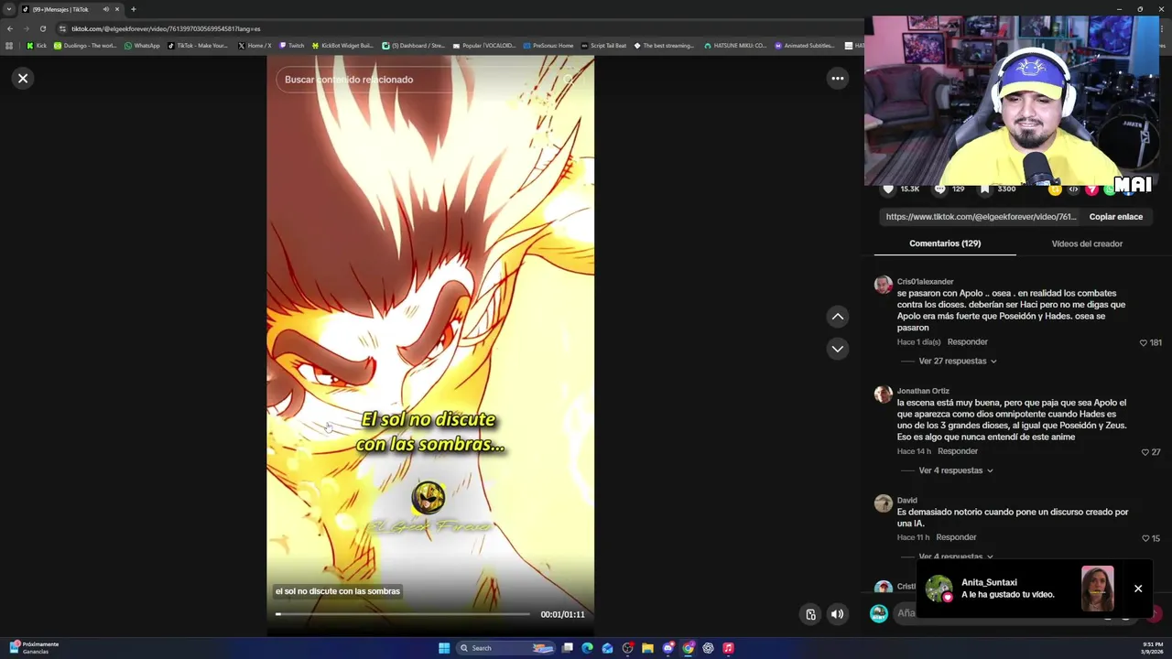This screenshot has height=659, width=1172.
Task: Save the video with the bookmark icon
Action: pos(985,189)
